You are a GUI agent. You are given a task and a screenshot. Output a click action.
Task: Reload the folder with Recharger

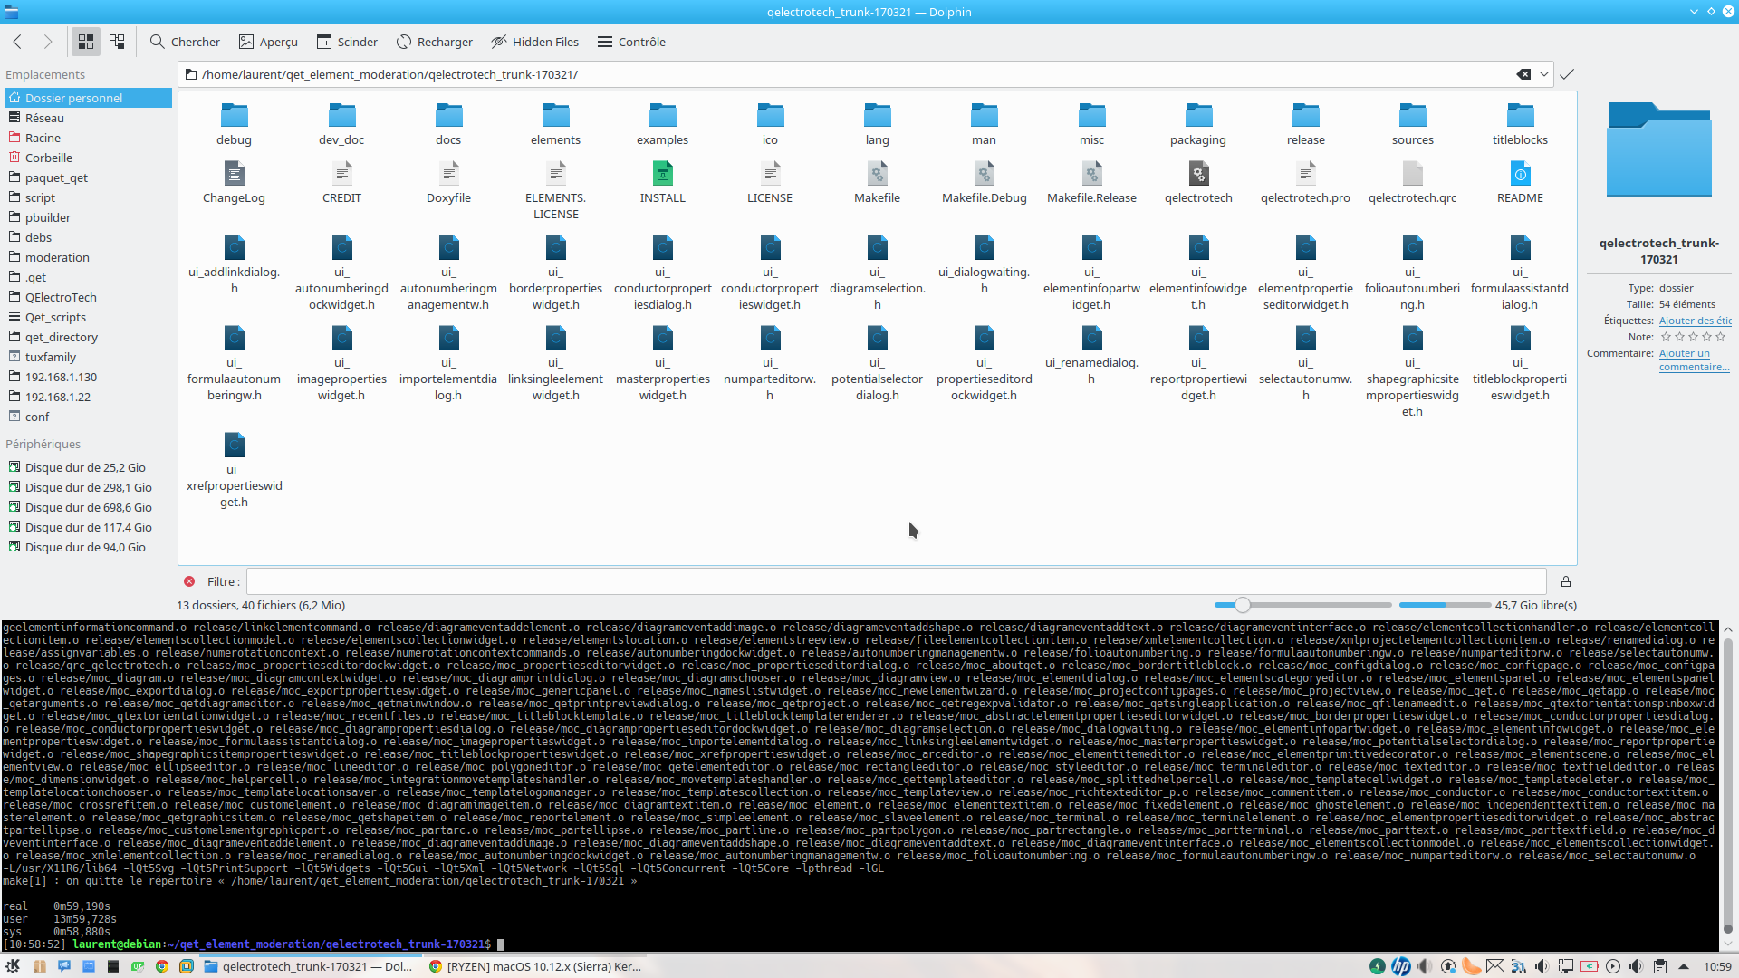435,42
